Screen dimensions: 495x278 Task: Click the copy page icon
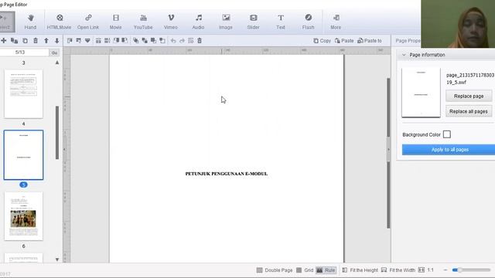(x=25, y=41)
